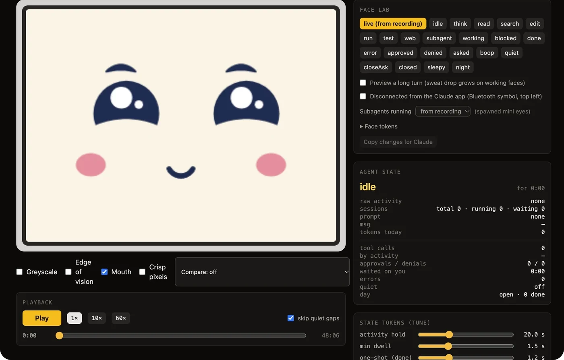The height and width of the screenshot is (360, 564).
Task: Check Preview a long turn option
Action: [363, 83]
